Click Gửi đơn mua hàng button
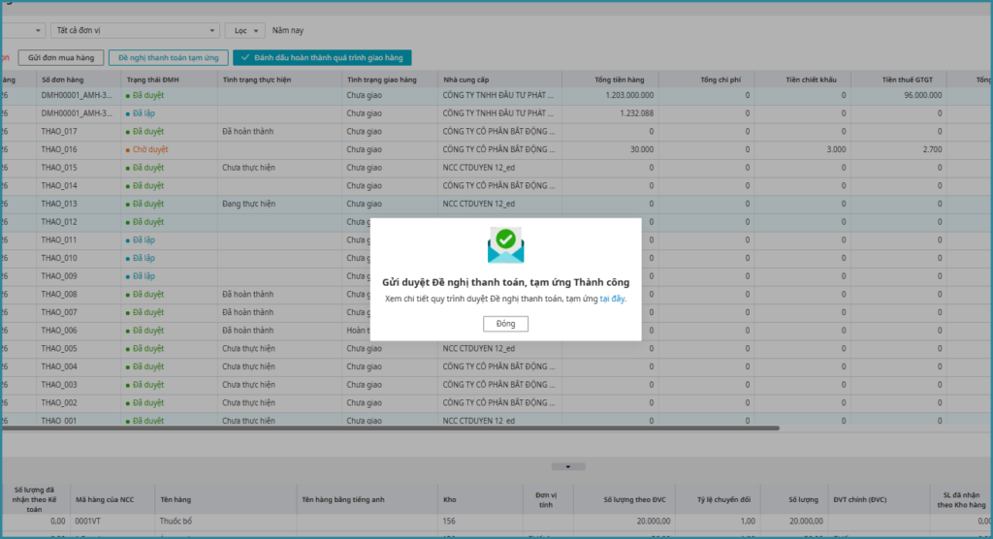 coord(61,57)
